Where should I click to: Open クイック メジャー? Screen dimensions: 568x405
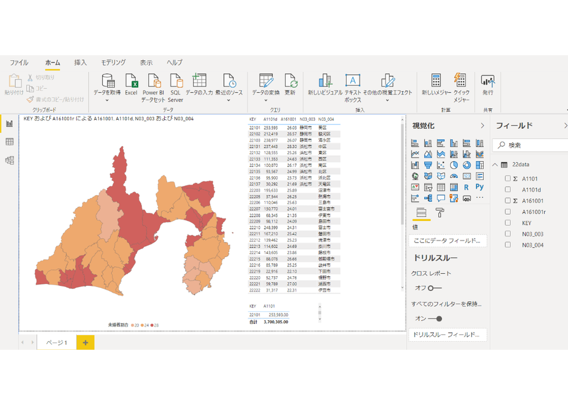point(461,88)
